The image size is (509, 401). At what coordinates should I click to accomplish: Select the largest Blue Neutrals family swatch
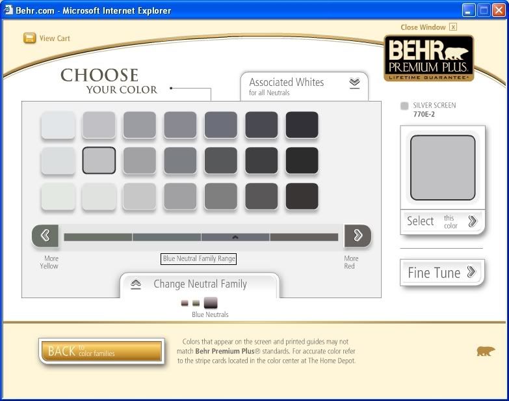tap(211, 303)
